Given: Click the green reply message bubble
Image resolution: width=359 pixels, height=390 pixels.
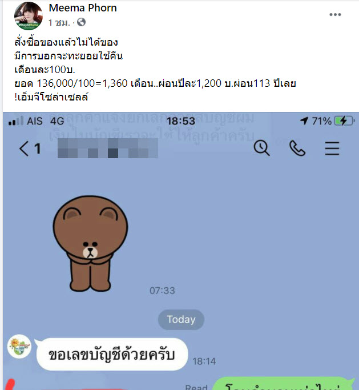Looking at the screenshot, I should tap(284, 384).
